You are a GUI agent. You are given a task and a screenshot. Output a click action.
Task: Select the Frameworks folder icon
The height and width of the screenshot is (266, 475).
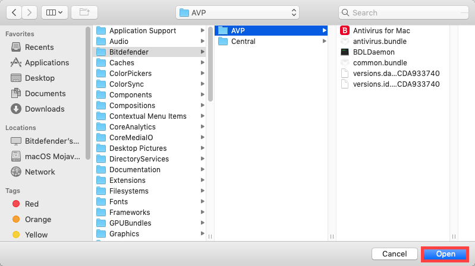tap(101, 213)
